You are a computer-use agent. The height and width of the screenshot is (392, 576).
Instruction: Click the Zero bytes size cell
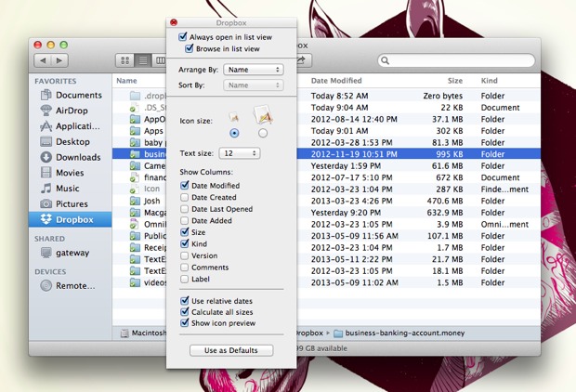pos(443,96)
